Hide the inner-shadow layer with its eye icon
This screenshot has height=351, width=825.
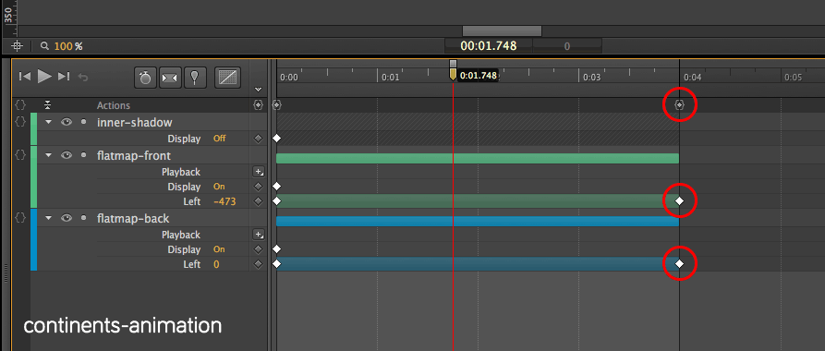coord(67,122)
